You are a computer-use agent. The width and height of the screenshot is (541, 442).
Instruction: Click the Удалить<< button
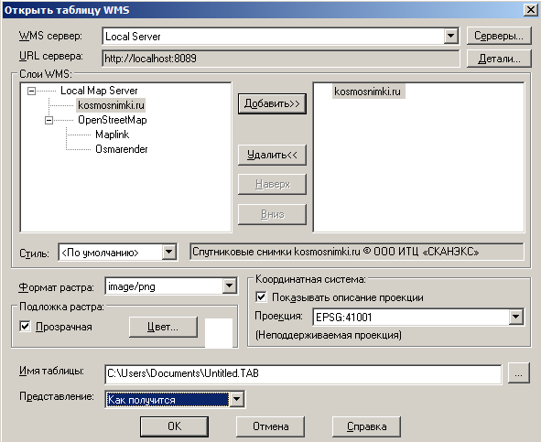[x=272, y=155]
